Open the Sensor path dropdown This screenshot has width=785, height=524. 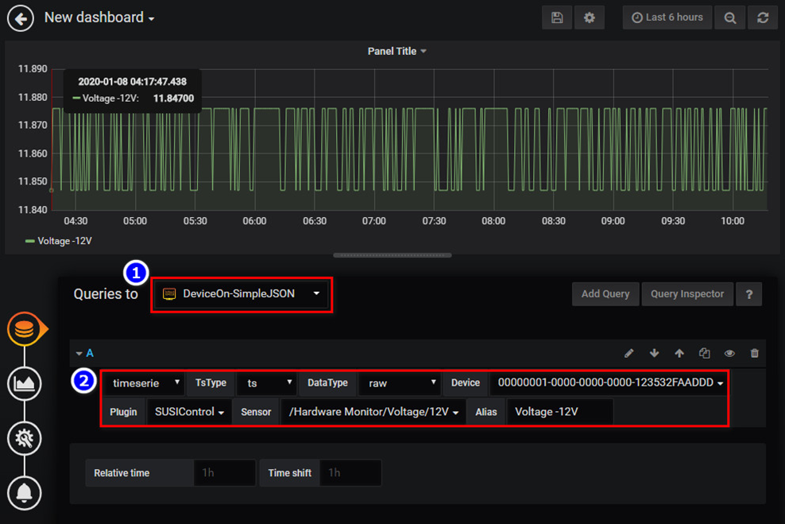(373, 412)
